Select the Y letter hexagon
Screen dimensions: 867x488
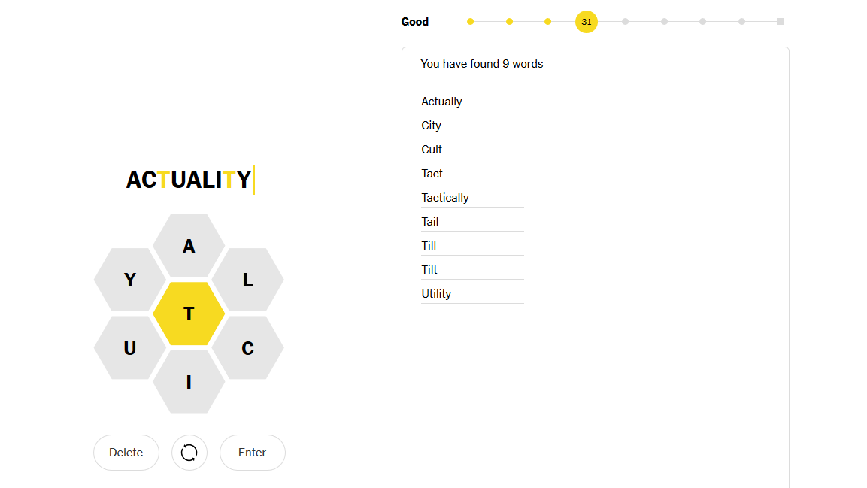point(130,280)
